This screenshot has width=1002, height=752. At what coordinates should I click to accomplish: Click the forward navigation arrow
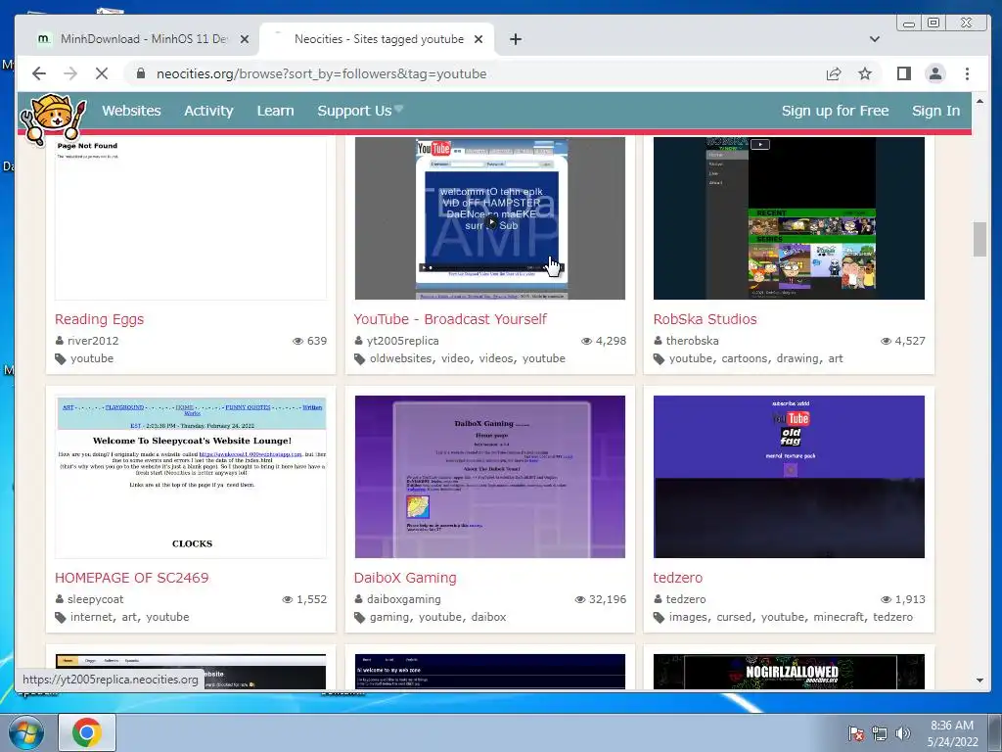pyautogui.click(x=70, y=73)
